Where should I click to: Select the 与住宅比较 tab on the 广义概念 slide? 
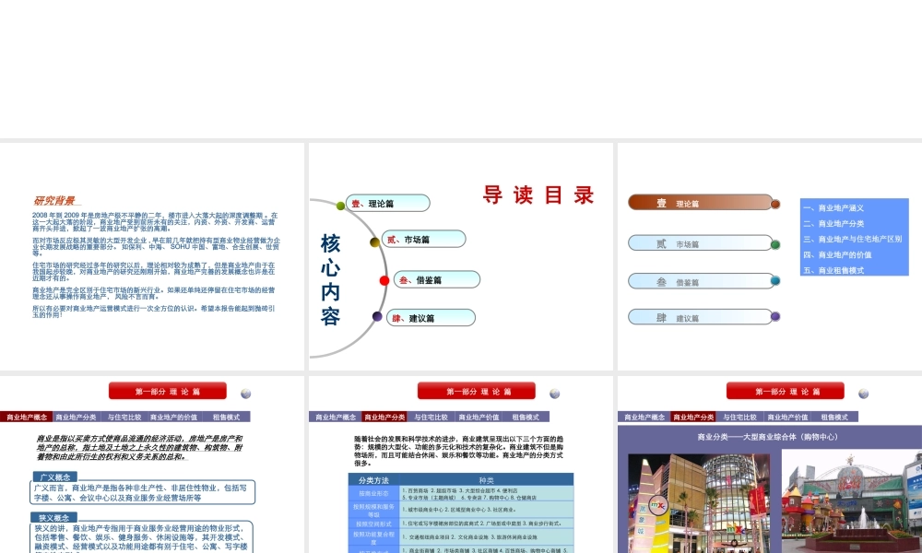coord(124,417)
